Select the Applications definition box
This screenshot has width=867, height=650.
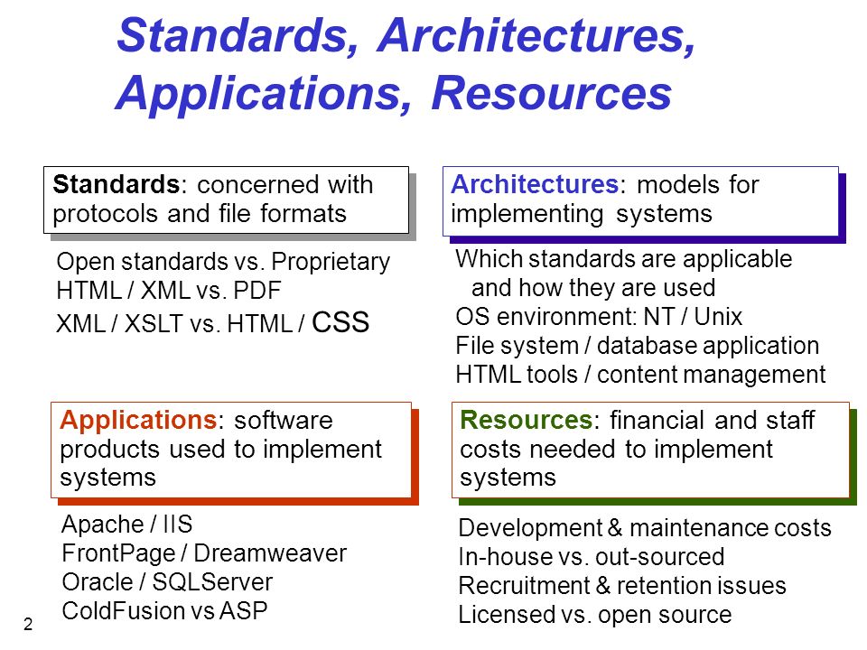point(231,450)
